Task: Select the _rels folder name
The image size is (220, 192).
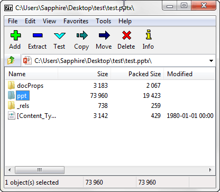Action: click(23, 106)
